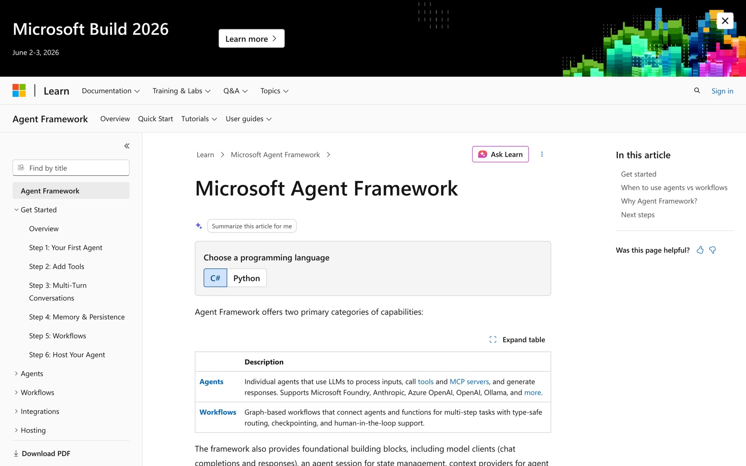
Task: Open the MCP servers link
Action: pyautogui.click(x=469, y=382)
